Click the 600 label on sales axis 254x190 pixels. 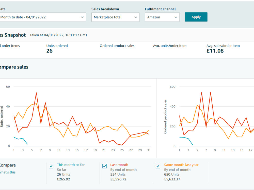[x=172, y=87]
